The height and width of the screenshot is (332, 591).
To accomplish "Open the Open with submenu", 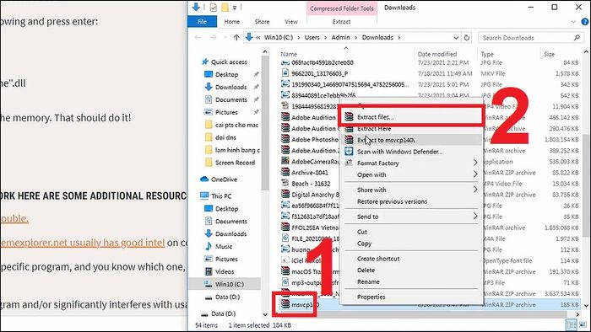I will click(x=411, y=174).
